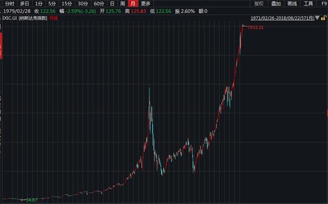Click the 叠加 overlay button
The image size is (328, 204).
pos(276,4)
